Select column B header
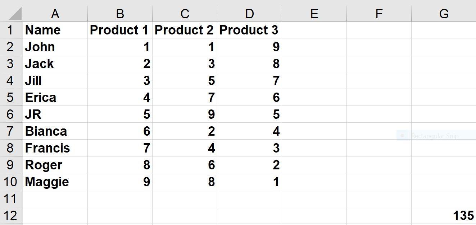This screenshot has height=225, width=476. 120,14
